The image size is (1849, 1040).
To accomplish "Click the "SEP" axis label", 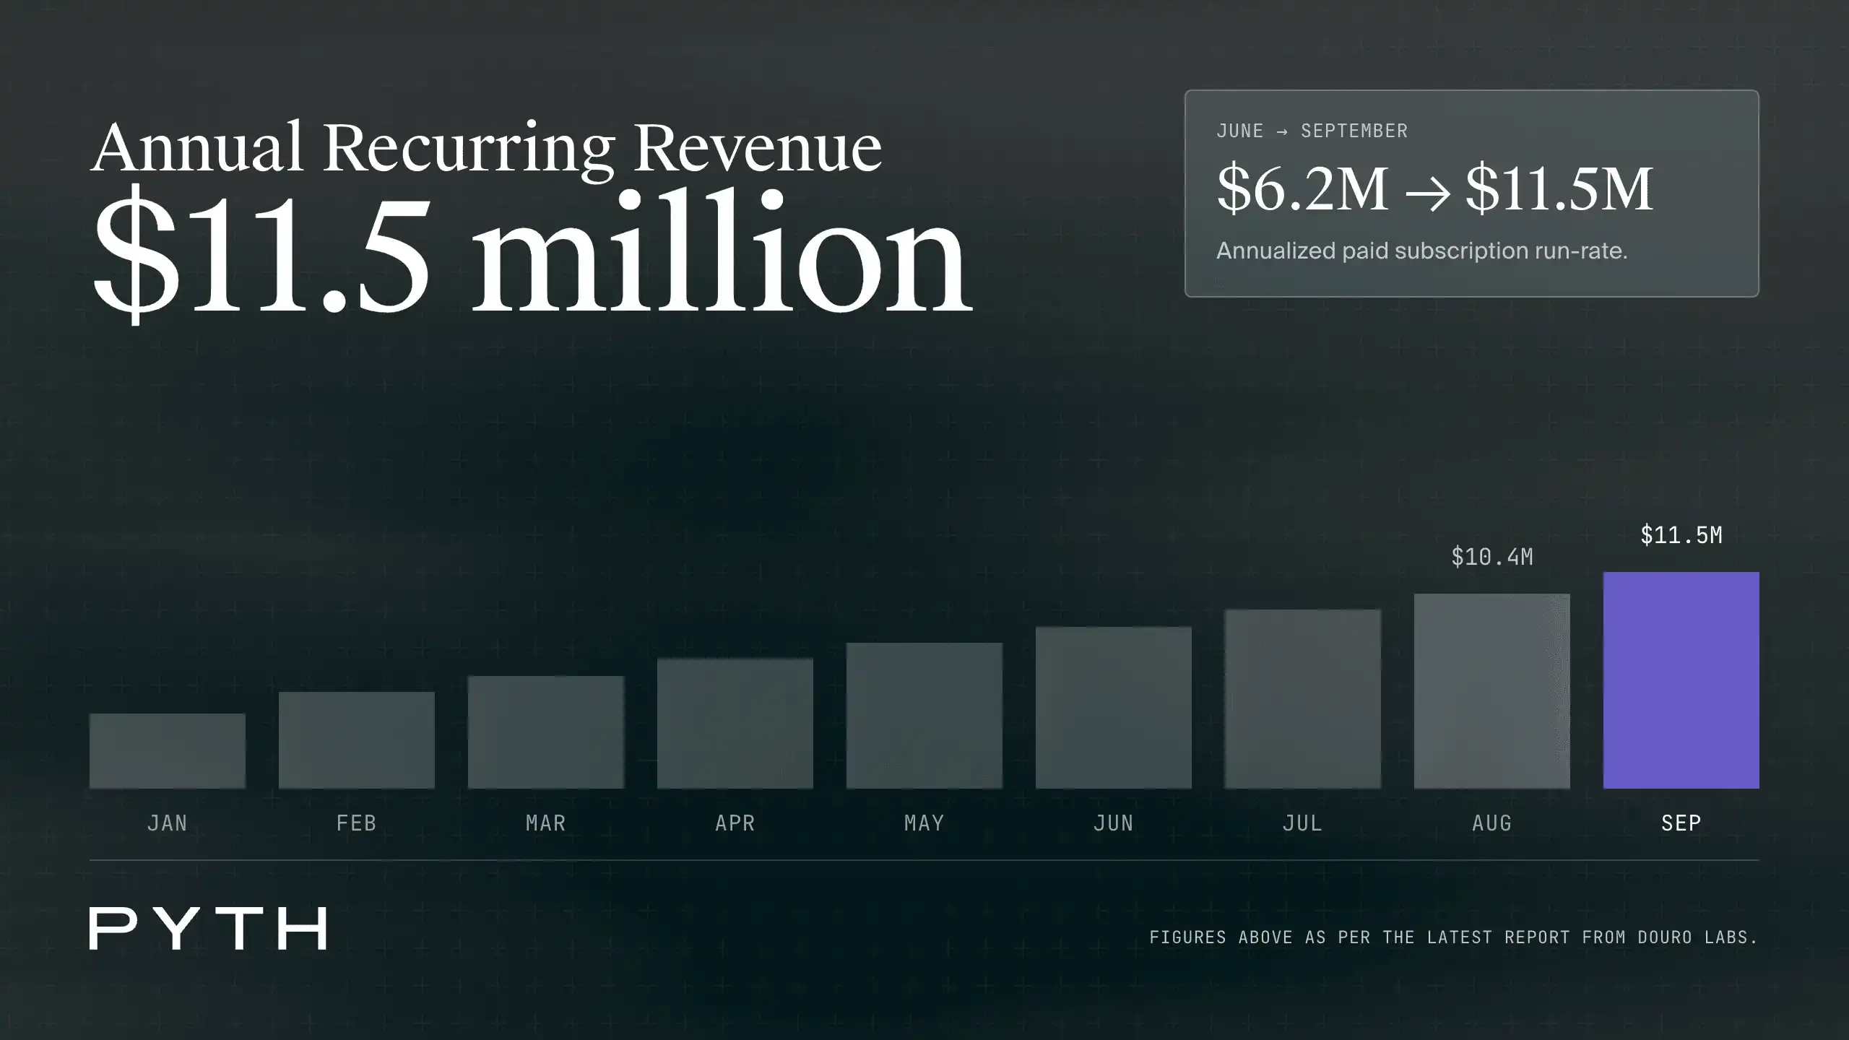I will (1681, 823).
